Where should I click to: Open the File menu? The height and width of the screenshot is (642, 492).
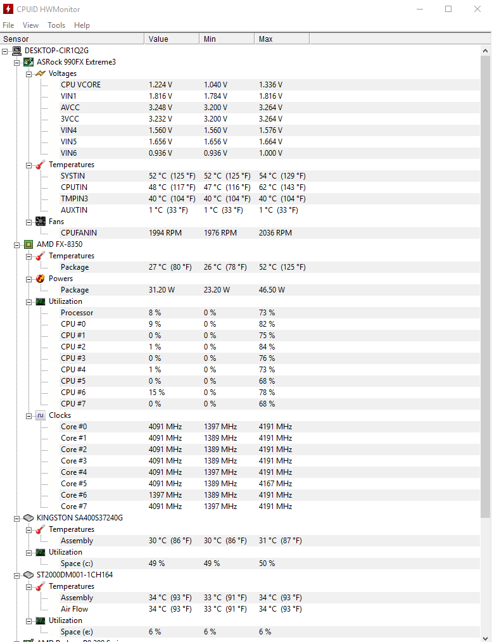pos(8,25)
